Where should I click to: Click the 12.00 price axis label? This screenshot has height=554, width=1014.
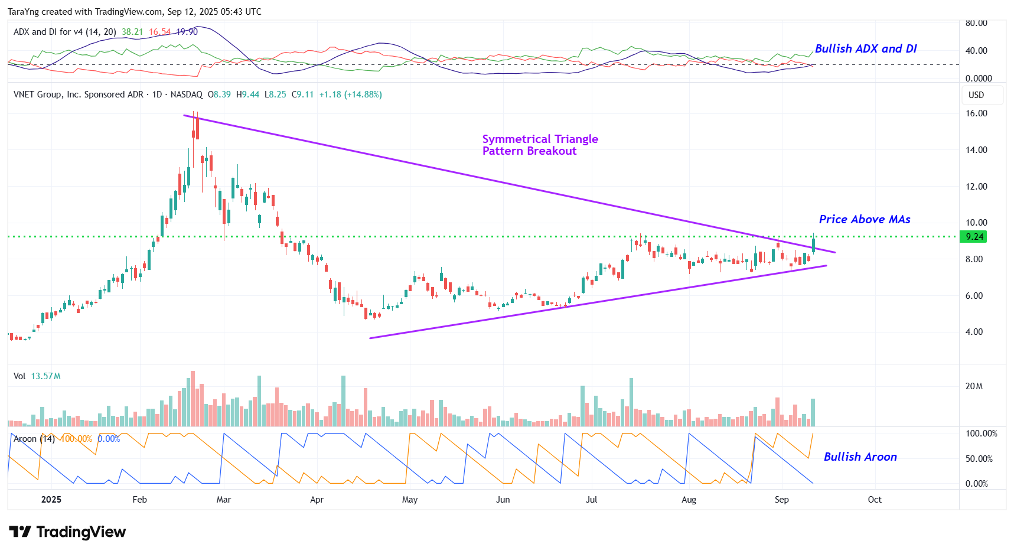(x=976, y=187)
